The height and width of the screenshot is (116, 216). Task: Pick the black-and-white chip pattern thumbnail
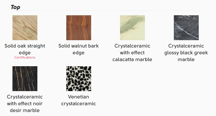pyautogui.click(x=79, y=79)
